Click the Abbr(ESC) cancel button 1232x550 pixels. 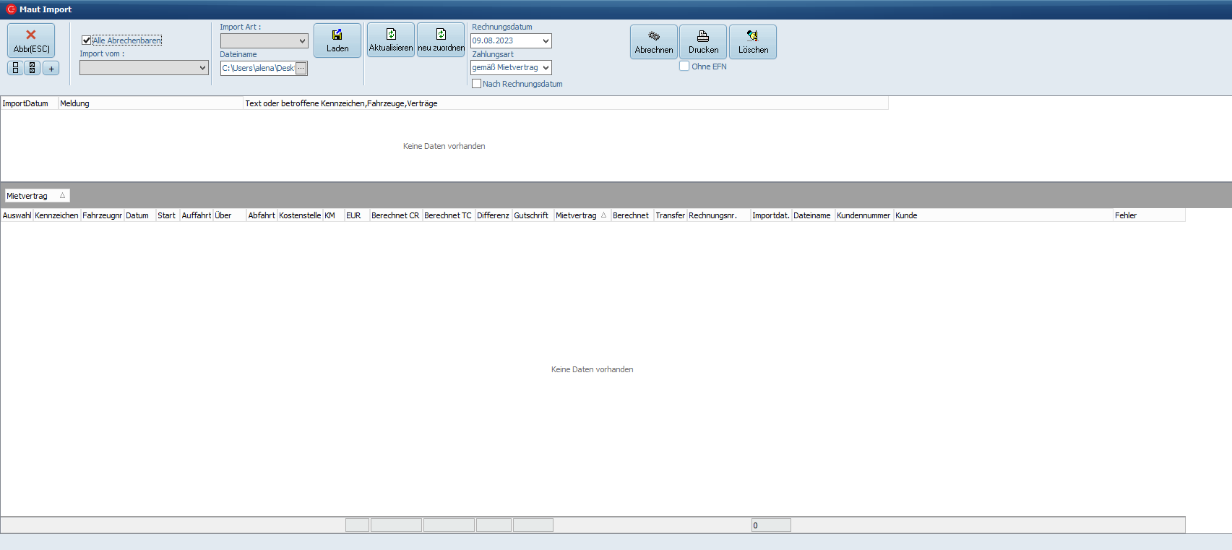[31, 40]
